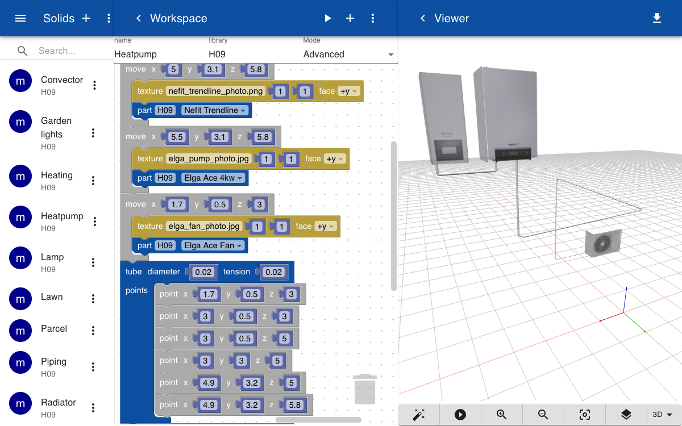Add item via Workspace plus icon
Image resolution: width=682 pixels, height=426 pixels.
[350, 18]
